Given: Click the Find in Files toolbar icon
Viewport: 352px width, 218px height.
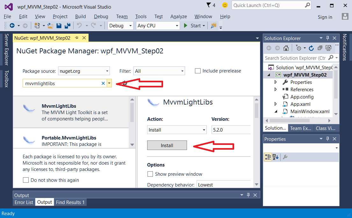Looking at the screenshot, I should (x=213, y=25).
